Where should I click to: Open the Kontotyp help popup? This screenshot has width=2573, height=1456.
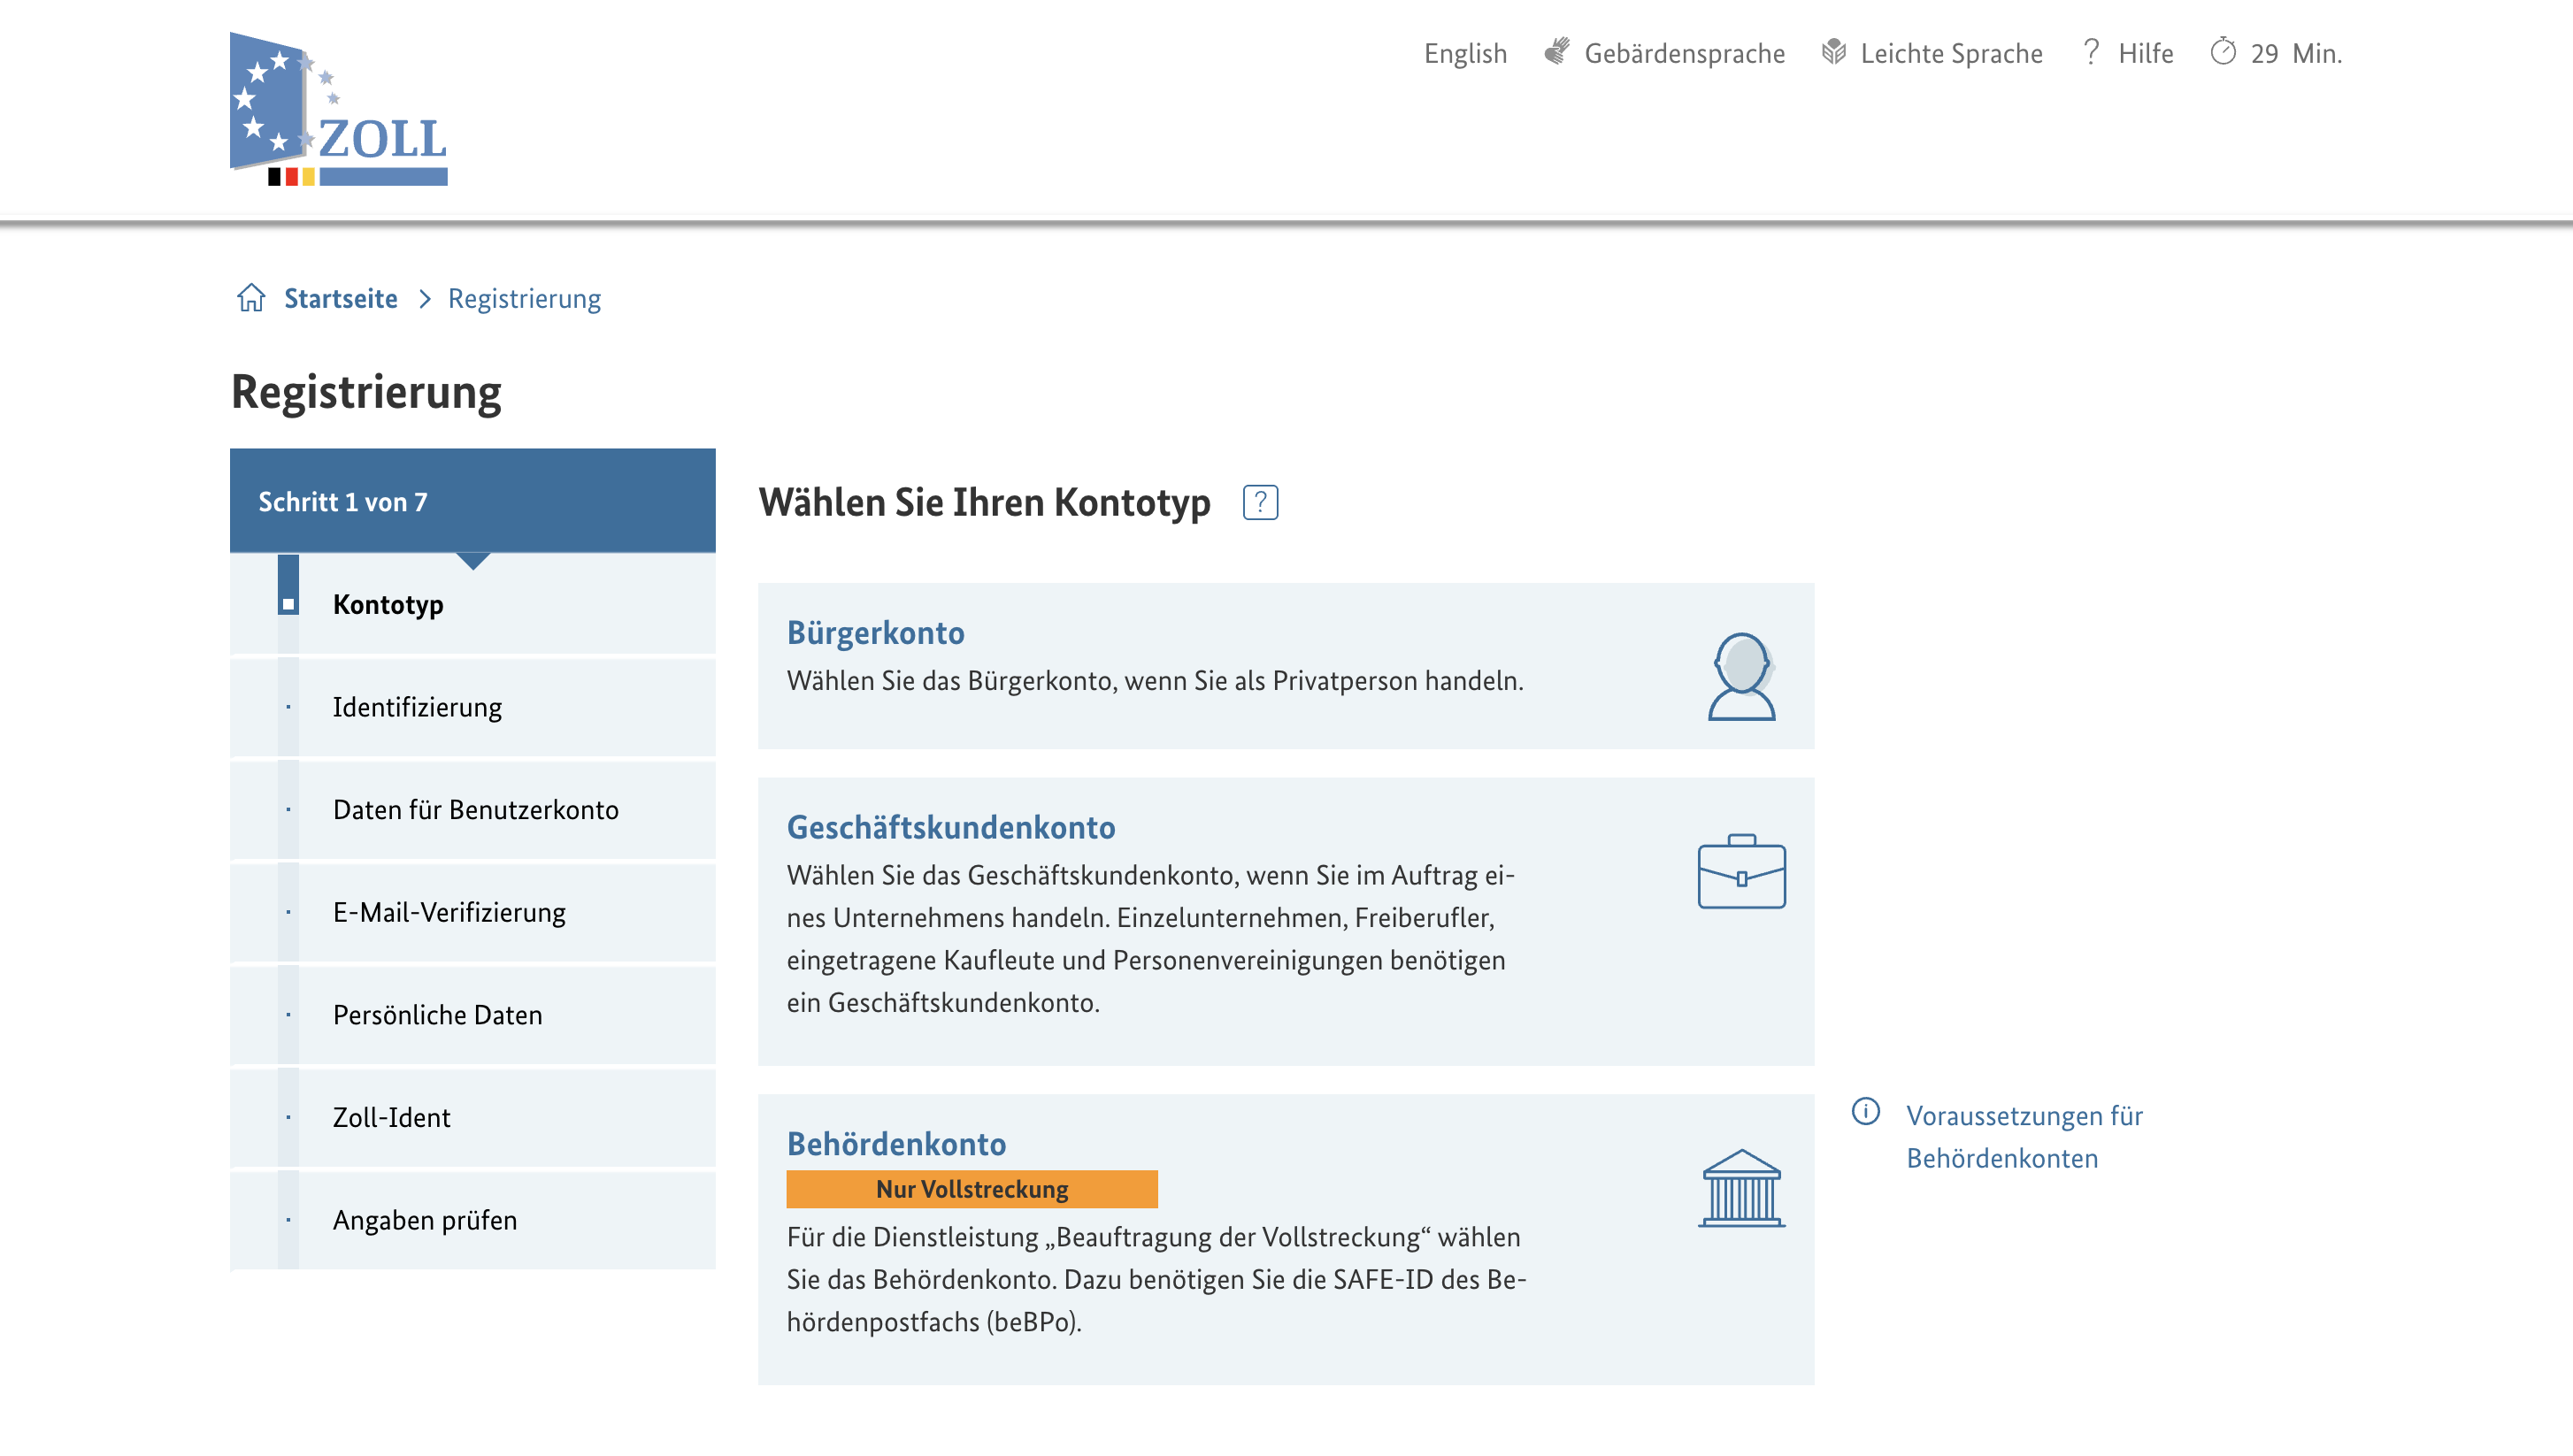[1259, 504]
